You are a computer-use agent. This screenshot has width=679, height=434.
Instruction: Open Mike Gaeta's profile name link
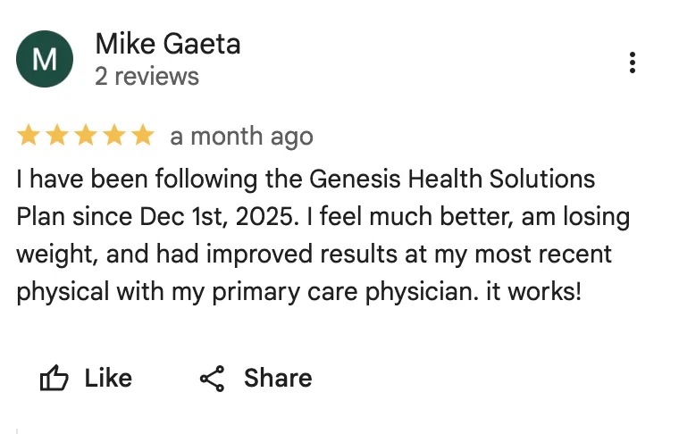pyautogui.click(x=167, y=44)
